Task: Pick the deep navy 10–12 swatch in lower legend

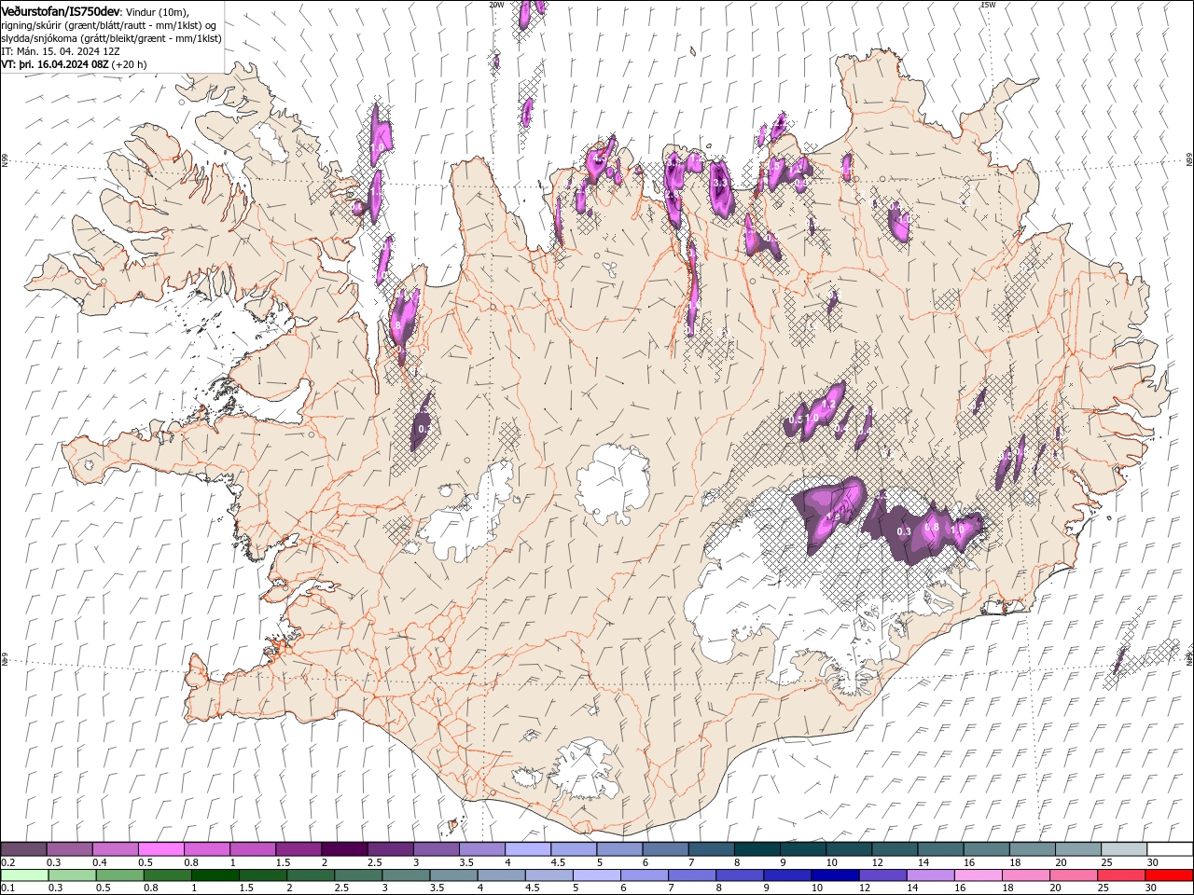Action: [x=834, y=875]
